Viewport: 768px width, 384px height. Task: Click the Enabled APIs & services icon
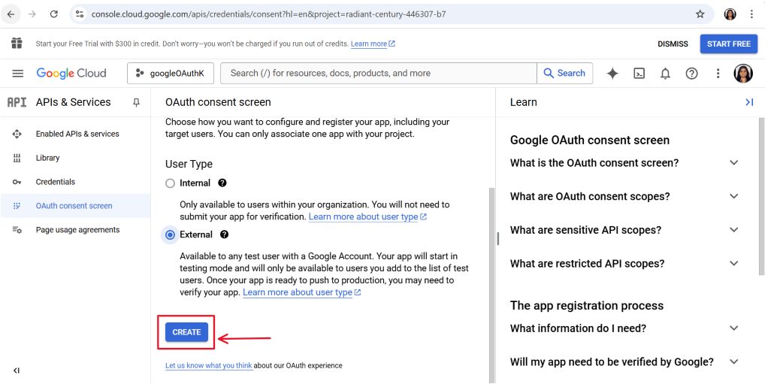point(17,134)
